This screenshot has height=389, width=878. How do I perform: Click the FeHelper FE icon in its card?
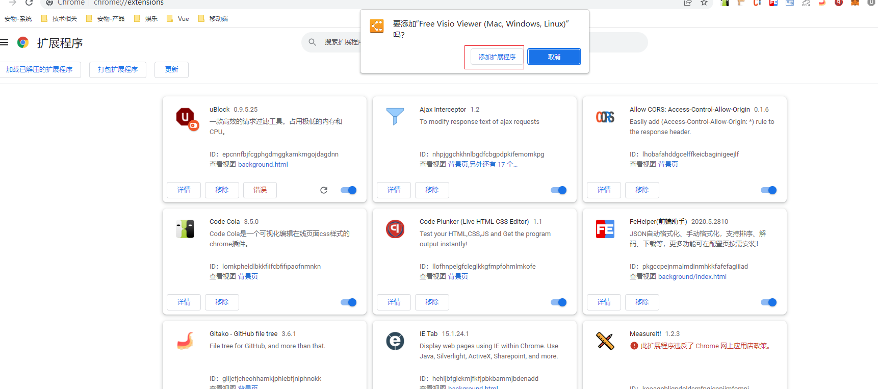point(605,229)
